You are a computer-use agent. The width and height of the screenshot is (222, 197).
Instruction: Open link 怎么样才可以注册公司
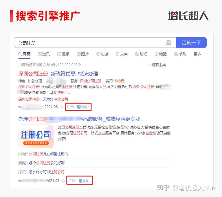pyautogui.click(x=47, y=172)
